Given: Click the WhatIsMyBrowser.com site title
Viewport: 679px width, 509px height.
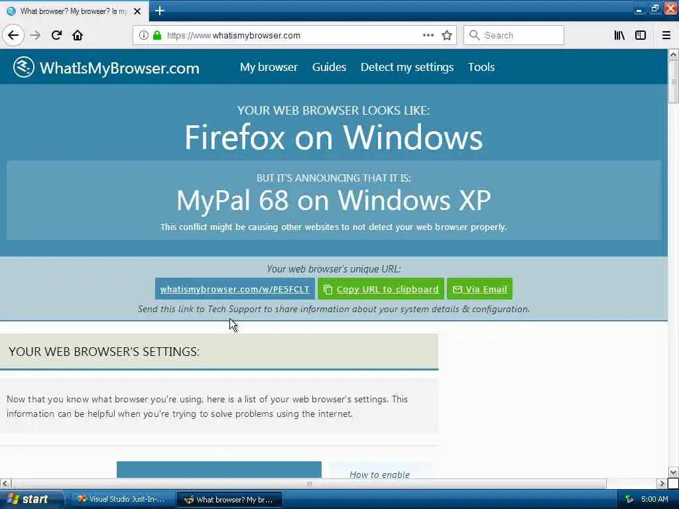Looking at the screenshot, I should pos(119,68).
